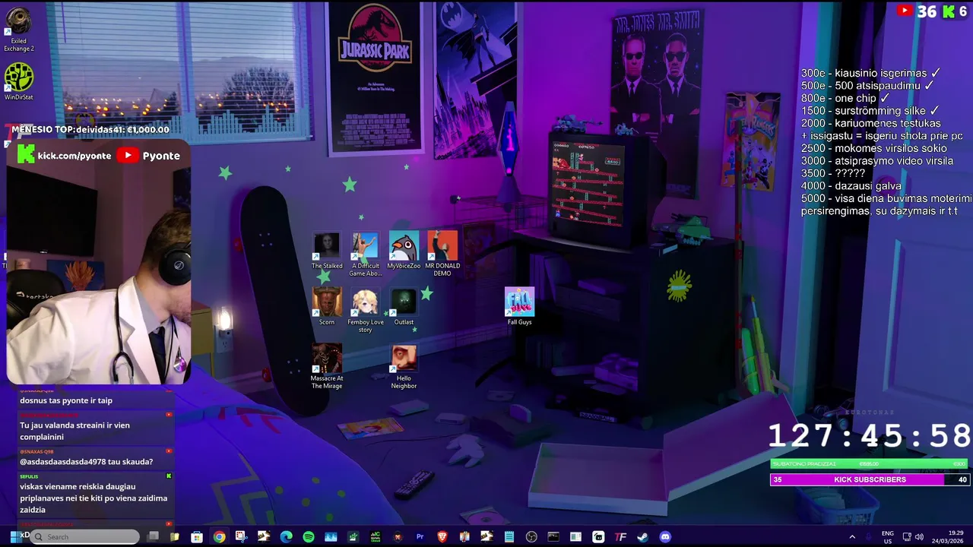Switch to Google Chrome in the taskbar

click(219, 537)
